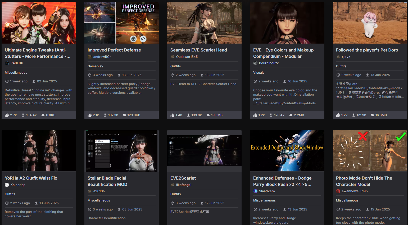Open YoRHa A2 Outfit Waist Fix title
408x225 pixels.
(31, 178)
